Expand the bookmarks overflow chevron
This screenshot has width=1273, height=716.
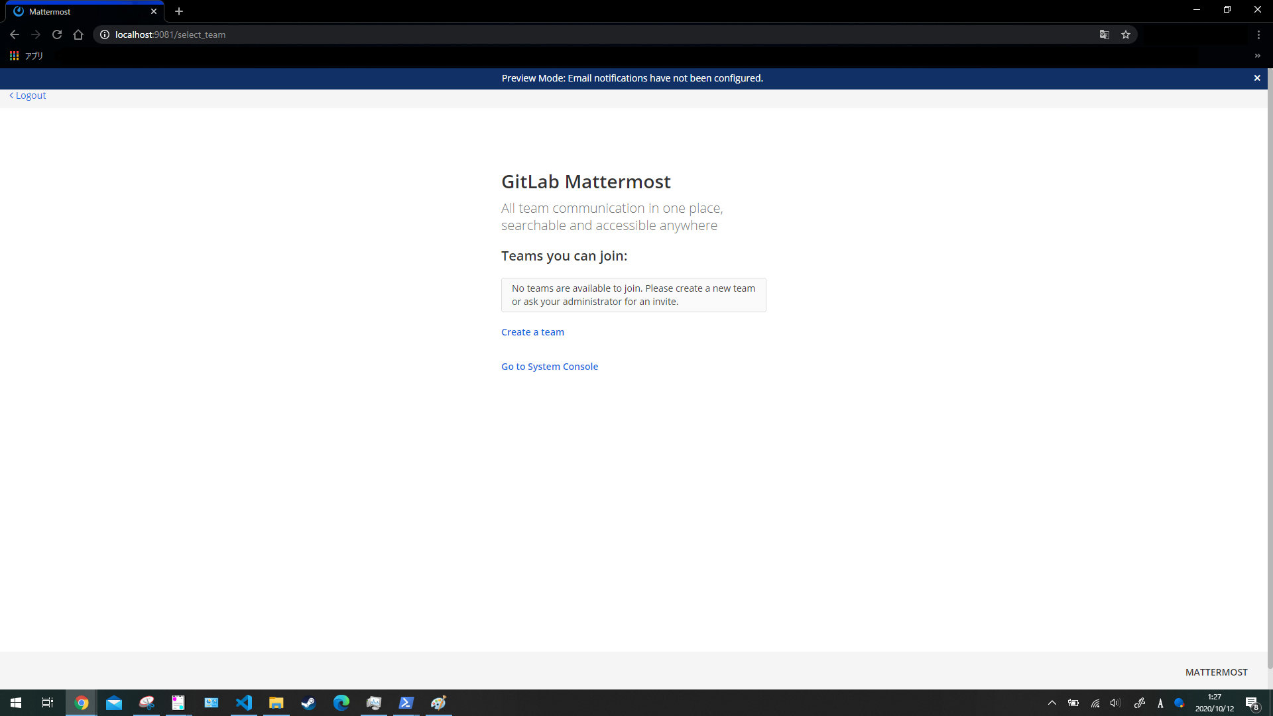(1257, 56)
